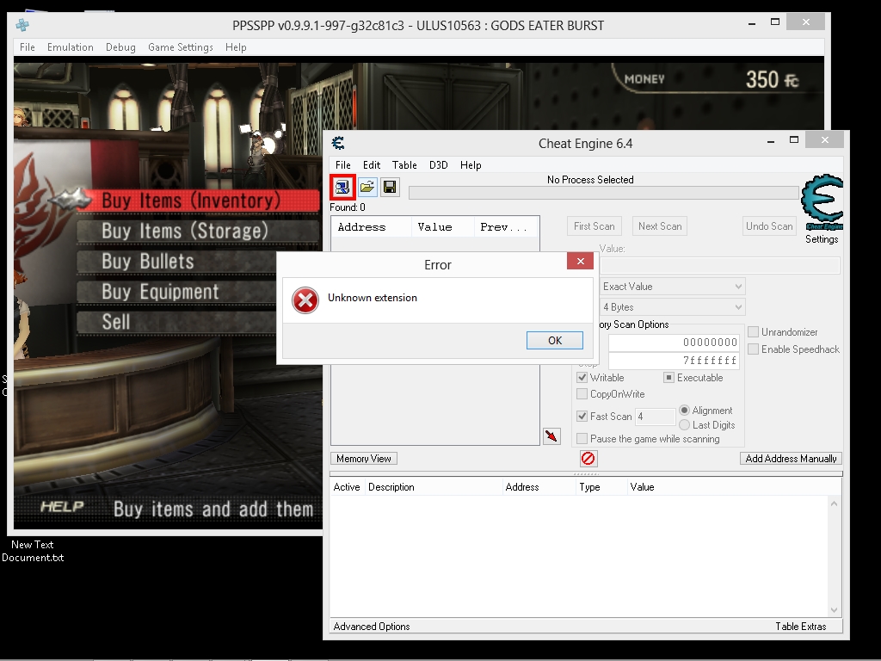Expand the Exact Value scan type dropdown
This screenshot has height=661, width=881.
pos(672,287)
